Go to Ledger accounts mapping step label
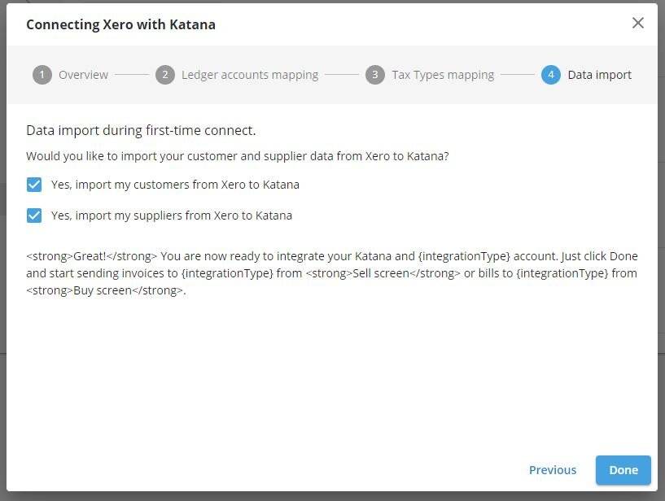 [x=250, y=75]
